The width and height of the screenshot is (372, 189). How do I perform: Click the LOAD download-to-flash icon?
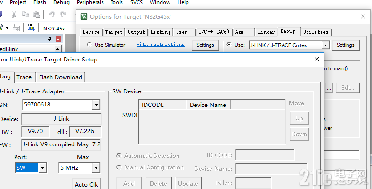(32, 27)
